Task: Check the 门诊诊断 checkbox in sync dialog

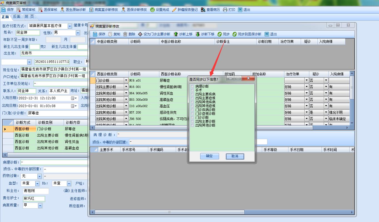Action: (x=192, y=118)
